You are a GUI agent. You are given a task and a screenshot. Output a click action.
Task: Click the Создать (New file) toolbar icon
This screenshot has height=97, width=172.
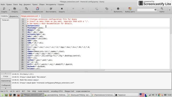coord(4,9)
